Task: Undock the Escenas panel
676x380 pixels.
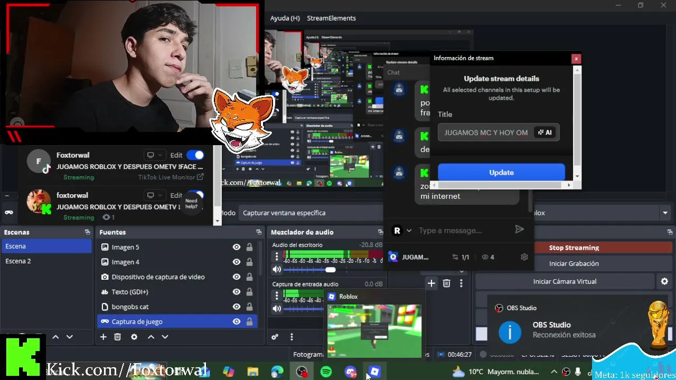Action: click(x=87, y=232)
